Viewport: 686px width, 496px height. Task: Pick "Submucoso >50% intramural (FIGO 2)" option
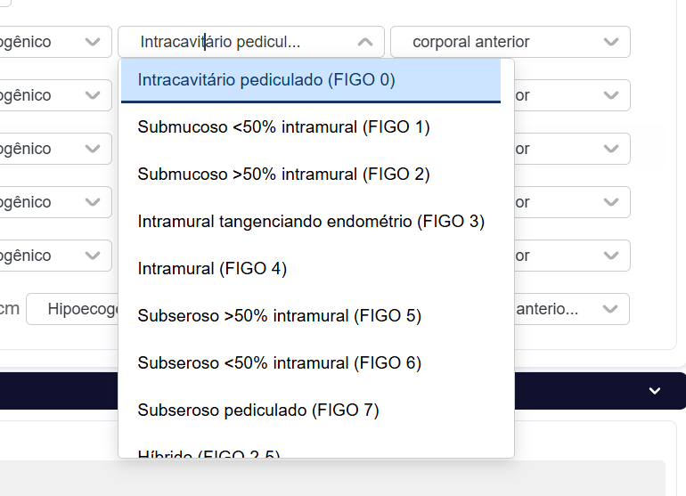(x=283, y=175)
